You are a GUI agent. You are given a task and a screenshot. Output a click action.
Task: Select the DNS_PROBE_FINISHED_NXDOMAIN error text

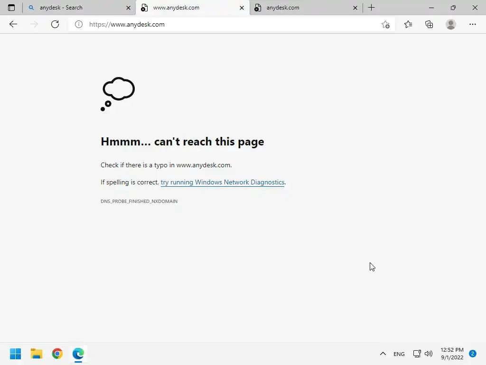pyautogui.click(x=139, y=201)
